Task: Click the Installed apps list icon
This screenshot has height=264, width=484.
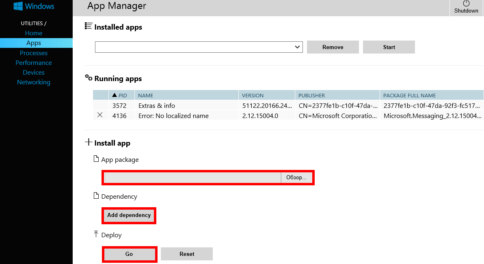Action: tap(88, 26)
